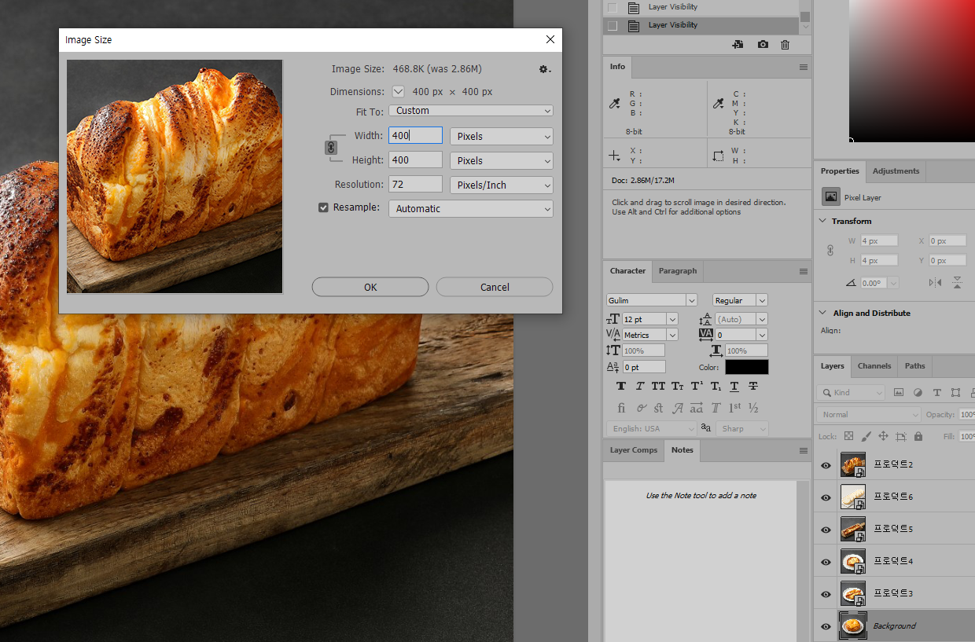Open the Resolution Pixels/Inch dropdown

click(502, 185)
